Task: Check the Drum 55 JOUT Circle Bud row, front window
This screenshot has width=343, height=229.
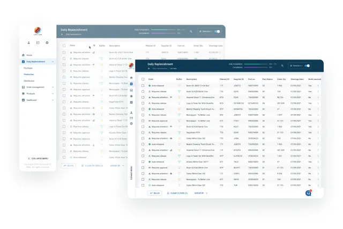Action: pos(143,86)
